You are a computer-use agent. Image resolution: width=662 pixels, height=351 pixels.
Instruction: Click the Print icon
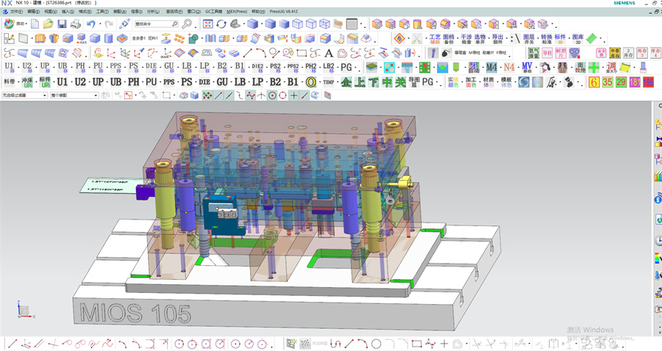[x=76, y=24]
